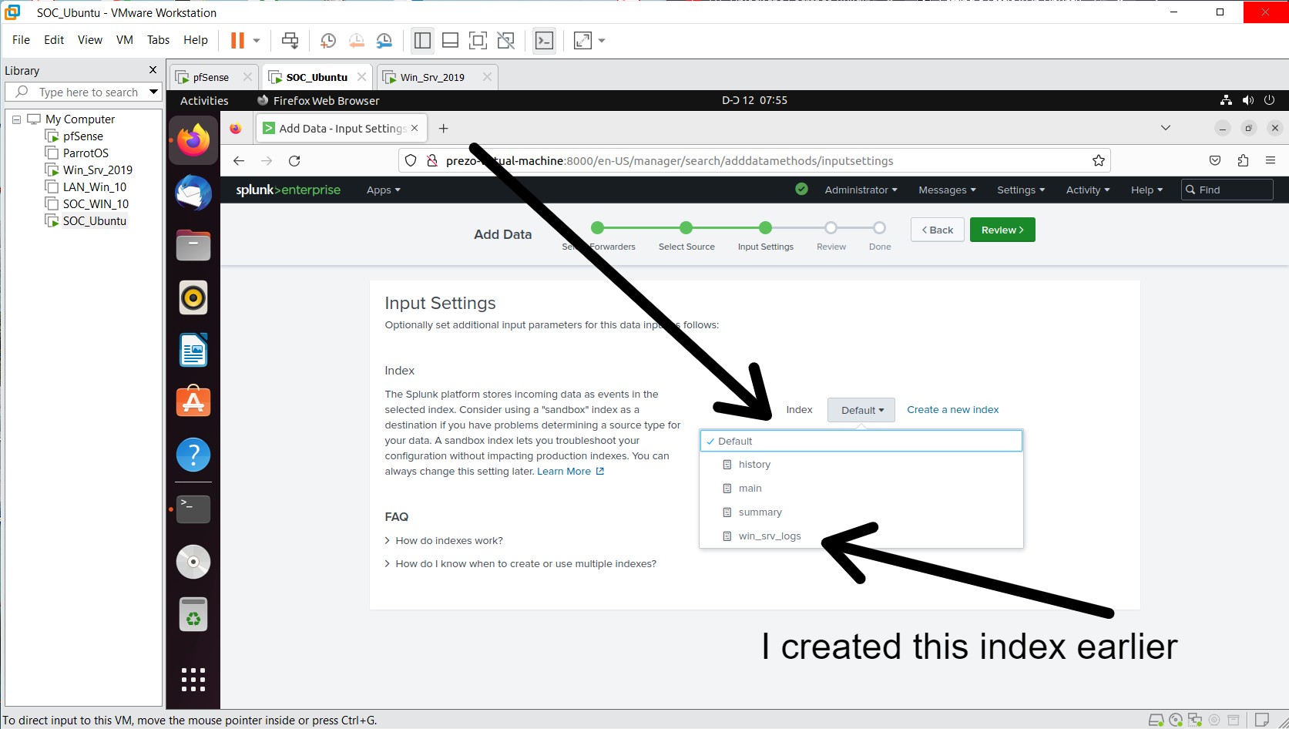Launch Firefox from the Ubuntu dock
This screenshot has width=1289, height=729.
point(193,140)
